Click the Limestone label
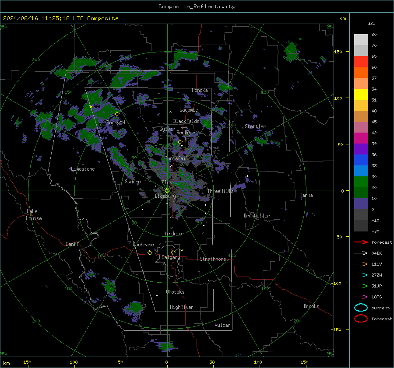The width and height of the screenshot is (394, 368). [x=83, y=169]
